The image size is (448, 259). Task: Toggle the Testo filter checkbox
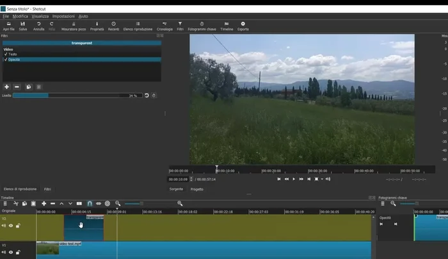6,54
